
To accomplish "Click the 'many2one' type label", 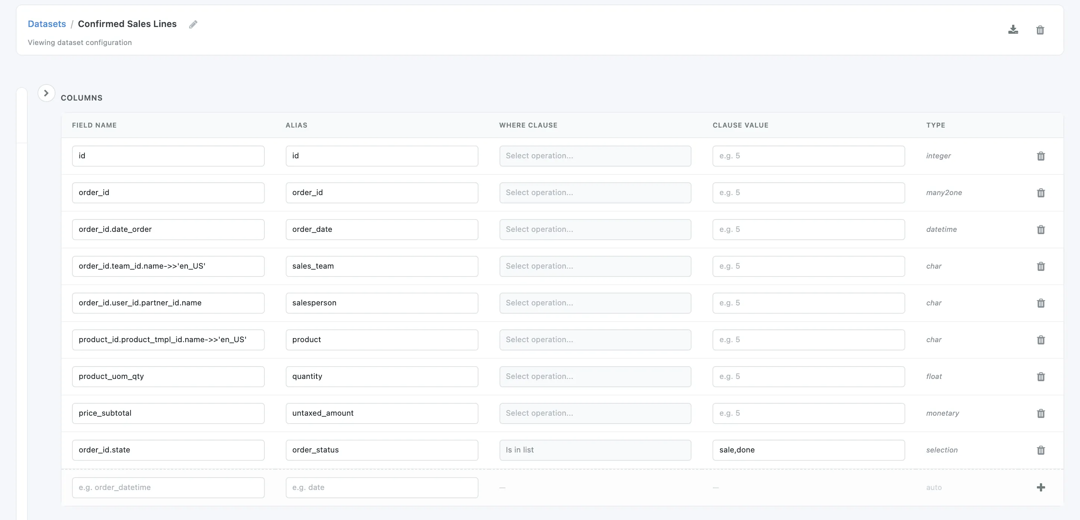I will pyautogui.click(x=944, y=192).
